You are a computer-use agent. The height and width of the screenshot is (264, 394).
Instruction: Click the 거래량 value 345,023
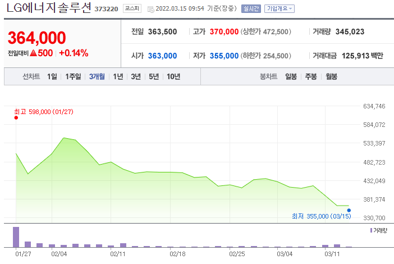(x=350, y=31)
